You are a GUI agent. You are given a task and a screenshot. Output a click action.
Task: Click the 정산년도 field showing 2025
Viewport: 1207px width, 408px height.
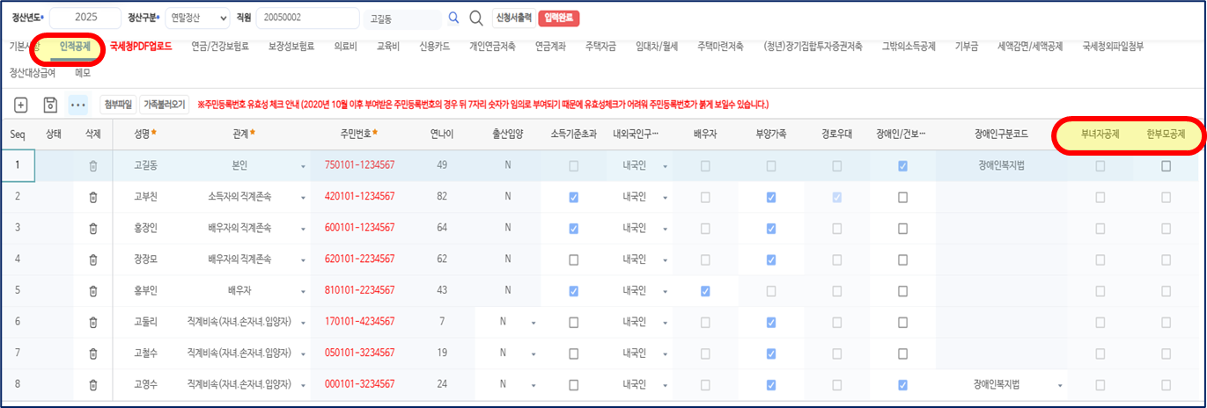85,18
